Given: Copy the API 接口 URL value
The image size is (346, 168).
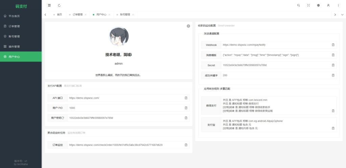Looking at the screenshot, I should [x=186, y=98].
